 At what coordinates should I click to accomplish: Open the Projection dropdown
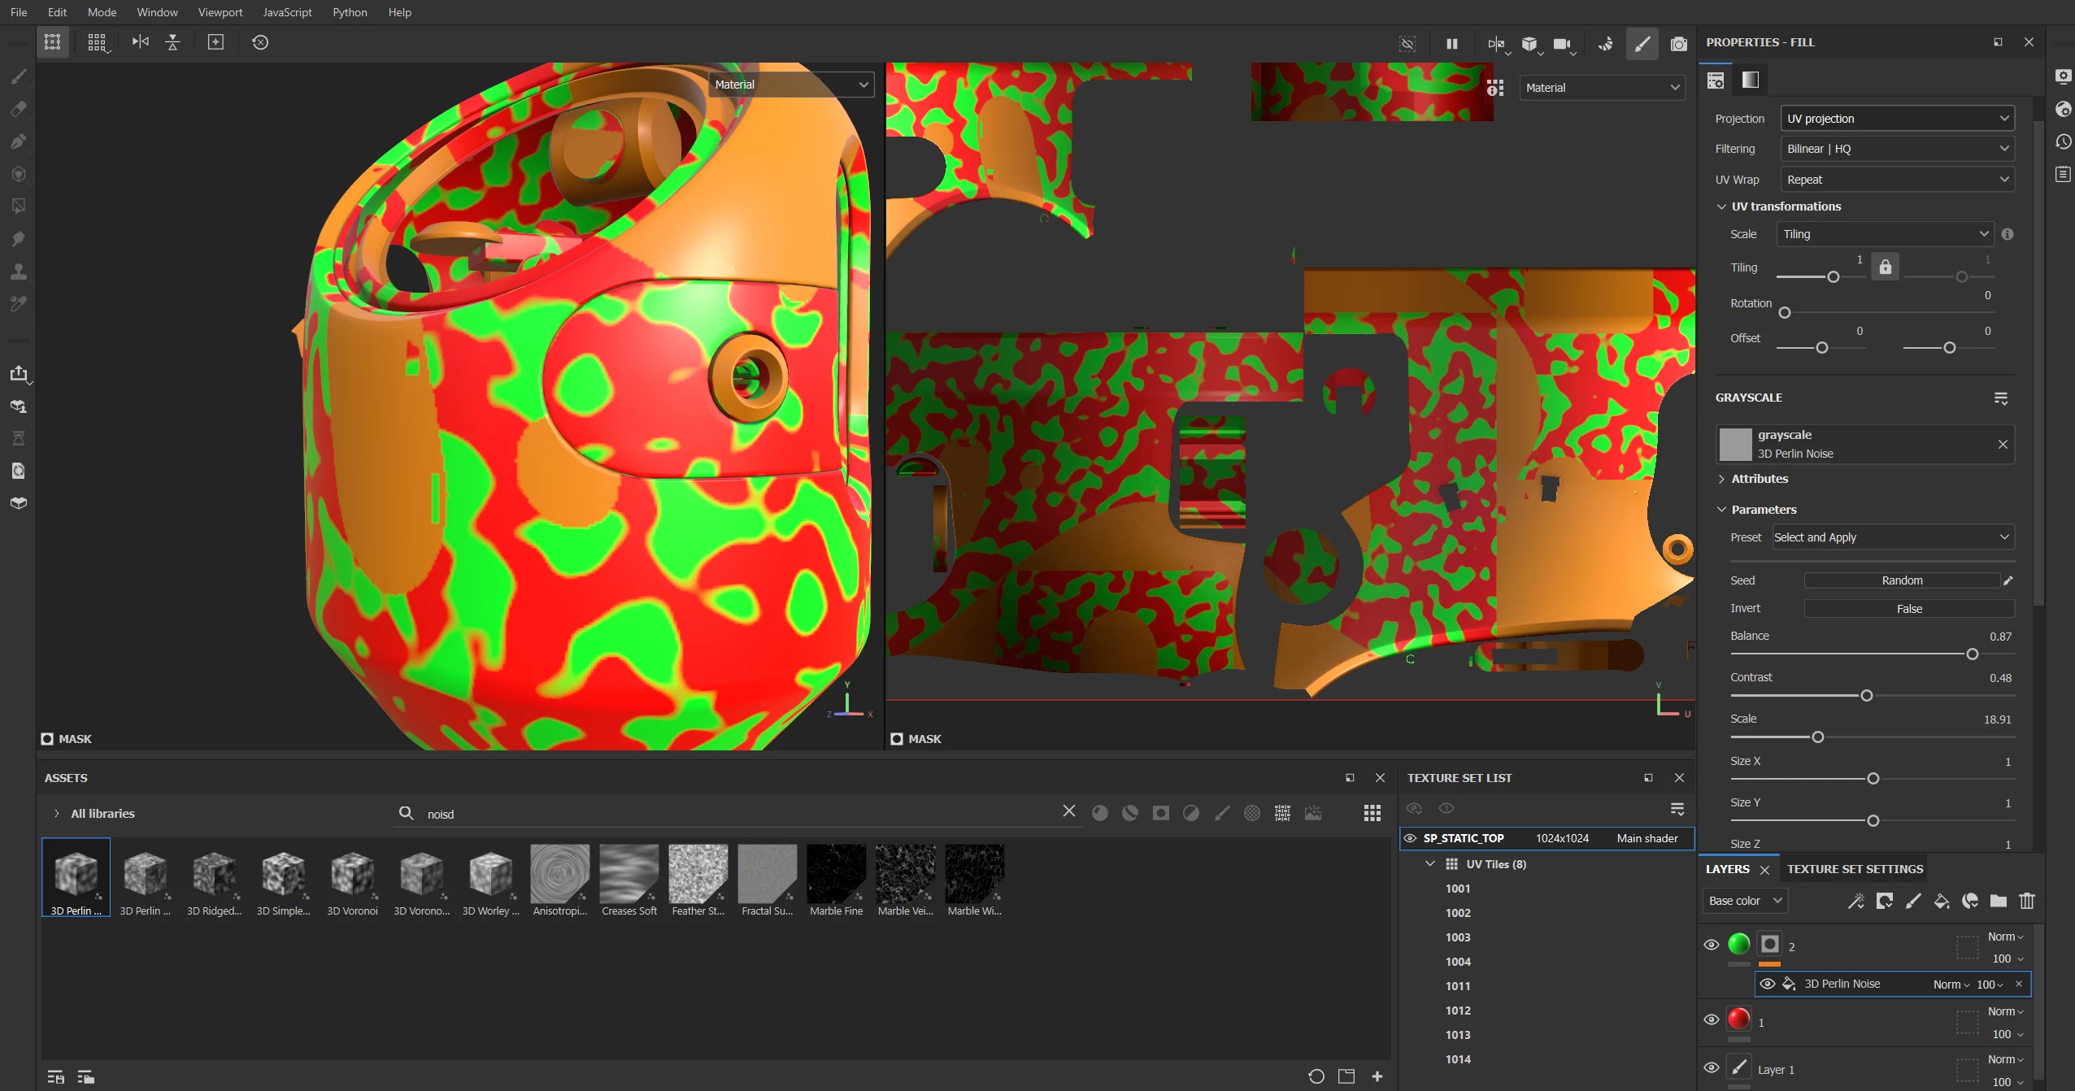(x=1897, y=119)
